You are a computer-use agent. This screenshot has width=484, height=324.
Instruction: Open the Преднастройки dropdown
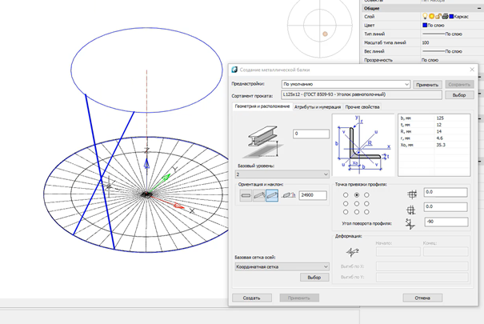coord(346,84)
